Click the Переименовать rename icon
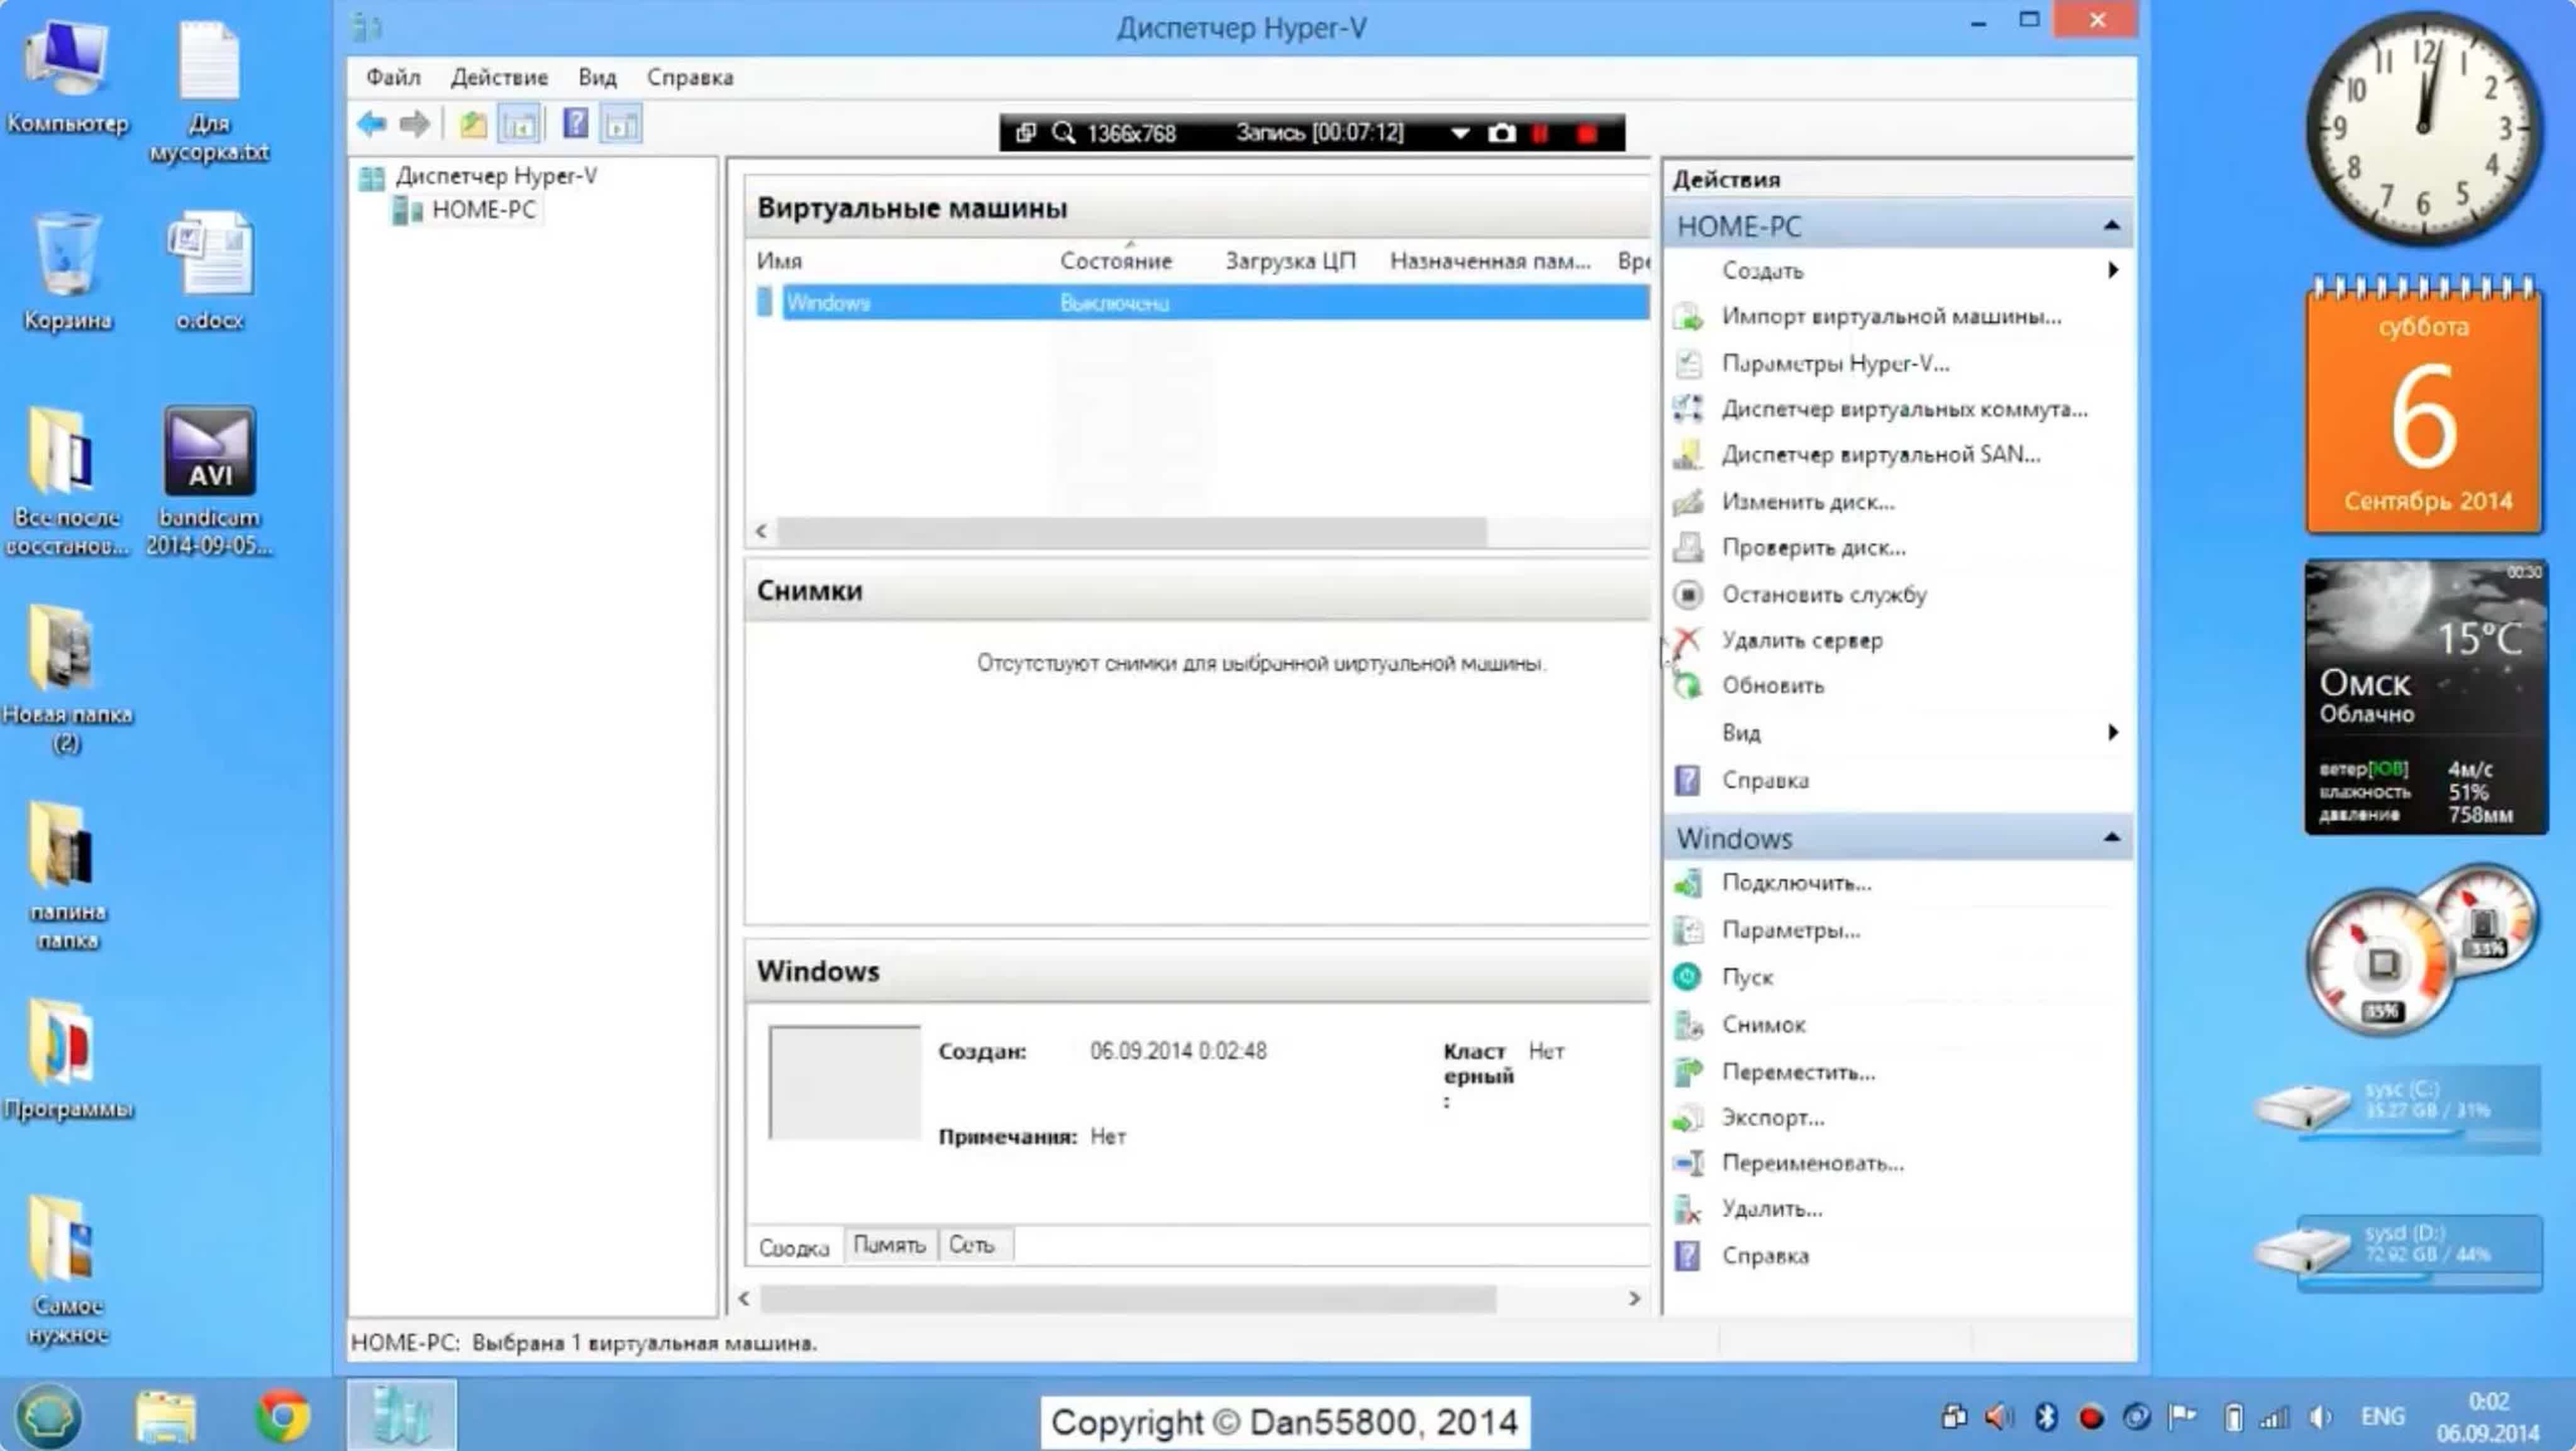 pyautogui.click(x=1688, y=1163)
